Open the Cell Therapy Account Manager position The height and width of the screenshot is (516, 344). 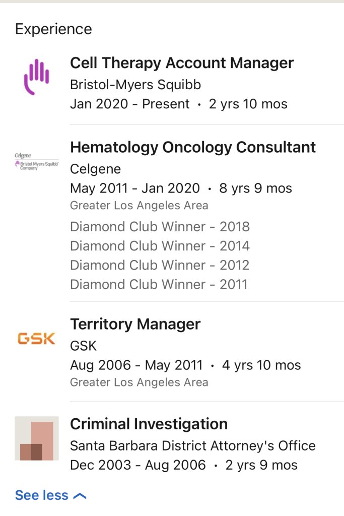(x=182, y=63)
